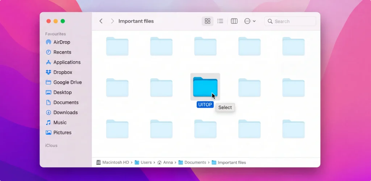
Task: Click the Important files window title
Action: click(136, 21)
